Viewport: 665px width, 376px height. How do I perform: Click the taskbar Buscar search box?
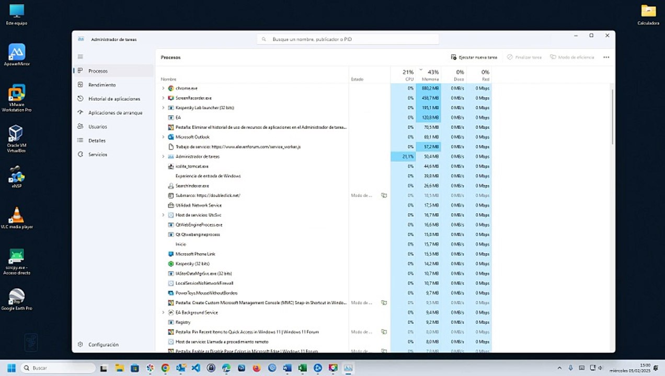[x=58, y=368]
